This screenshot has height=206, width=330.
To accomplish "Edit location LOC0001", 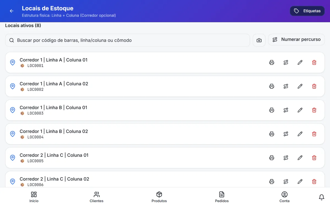I will (300, 62).
